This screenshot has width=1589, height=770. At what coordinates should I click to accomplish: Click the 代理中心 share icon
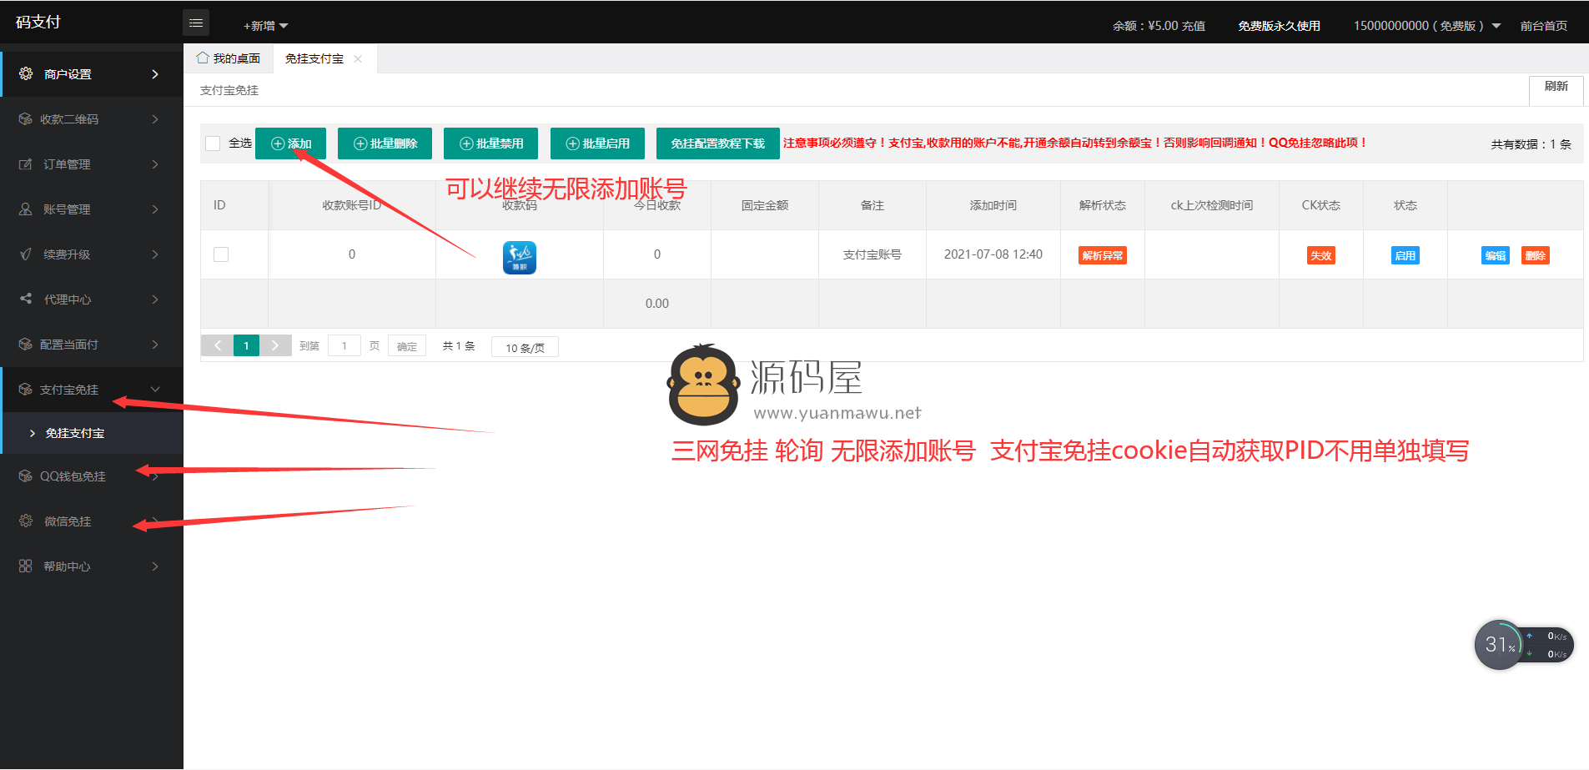[x=26, y=299]
